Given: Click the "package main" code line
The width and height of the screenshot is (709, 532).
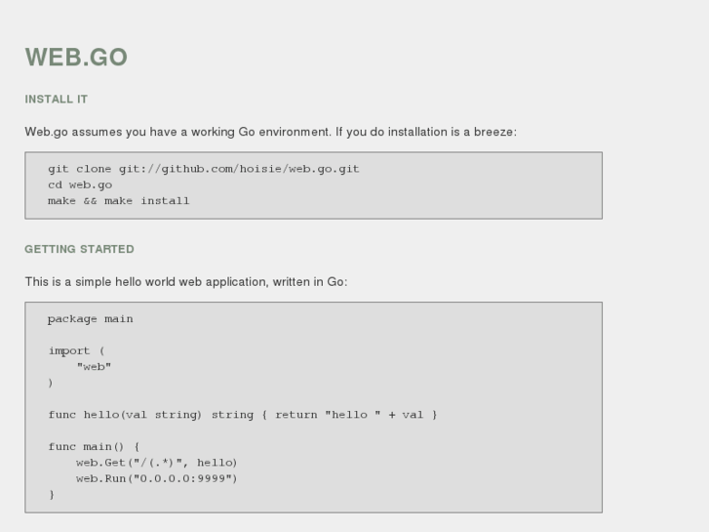Looking at the screenshot, I should click(90, 319).
